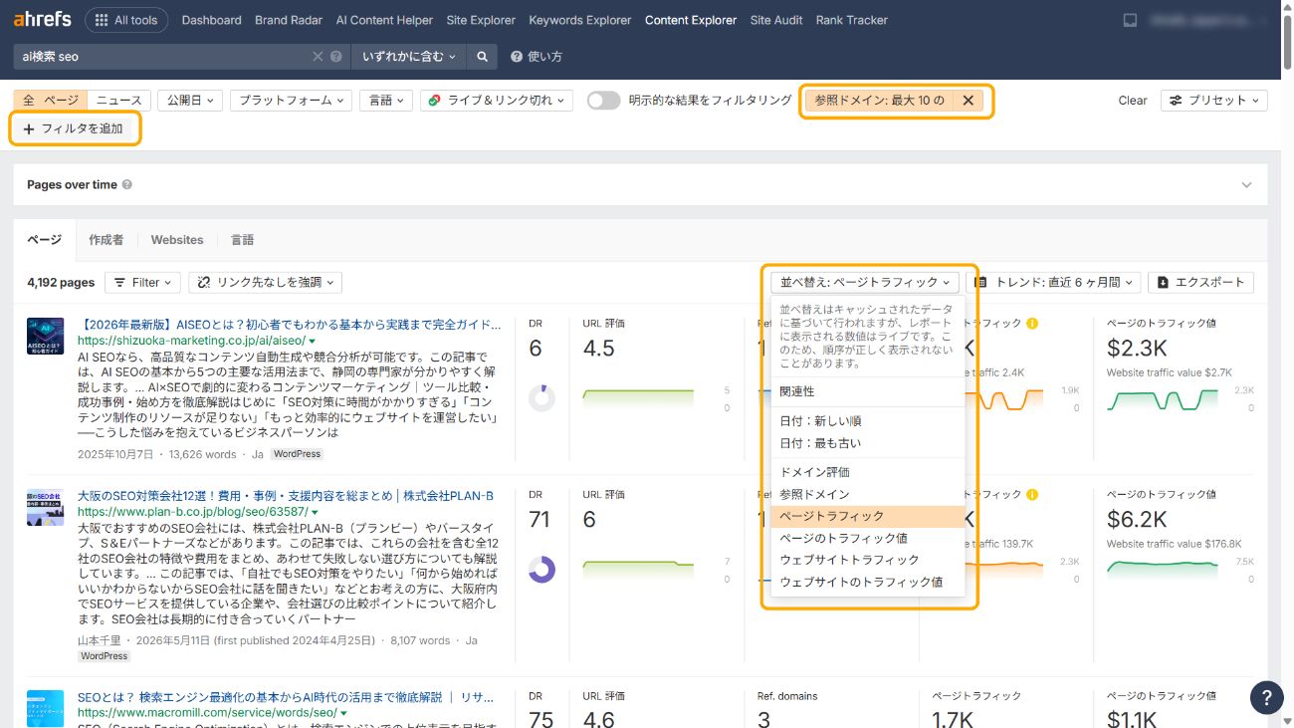Click the search query input field
Viewport: 1294px width, 728px height.
tap(164, 57)
